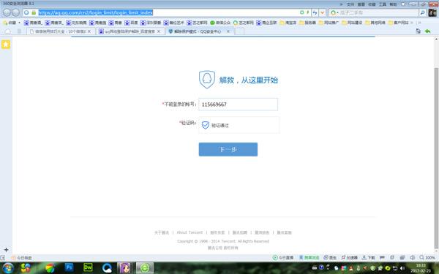Image resolution: width=439 pixels, height=274 pixels.
Task: Click the green undo-closed-tab arrow
Action: [x=427, y=31]
